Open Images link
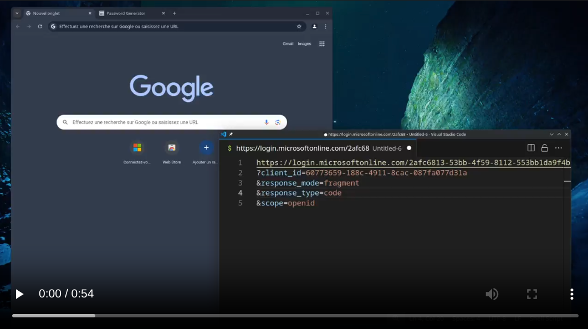 click(304, 44)
